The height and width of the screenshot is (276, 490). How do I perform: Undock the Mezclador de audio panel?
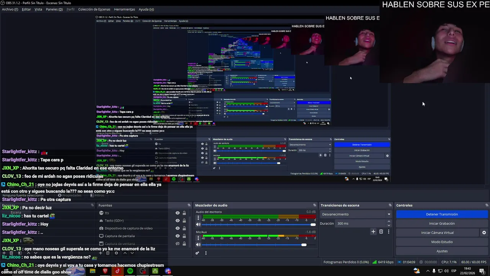click(x=315, y=205)
